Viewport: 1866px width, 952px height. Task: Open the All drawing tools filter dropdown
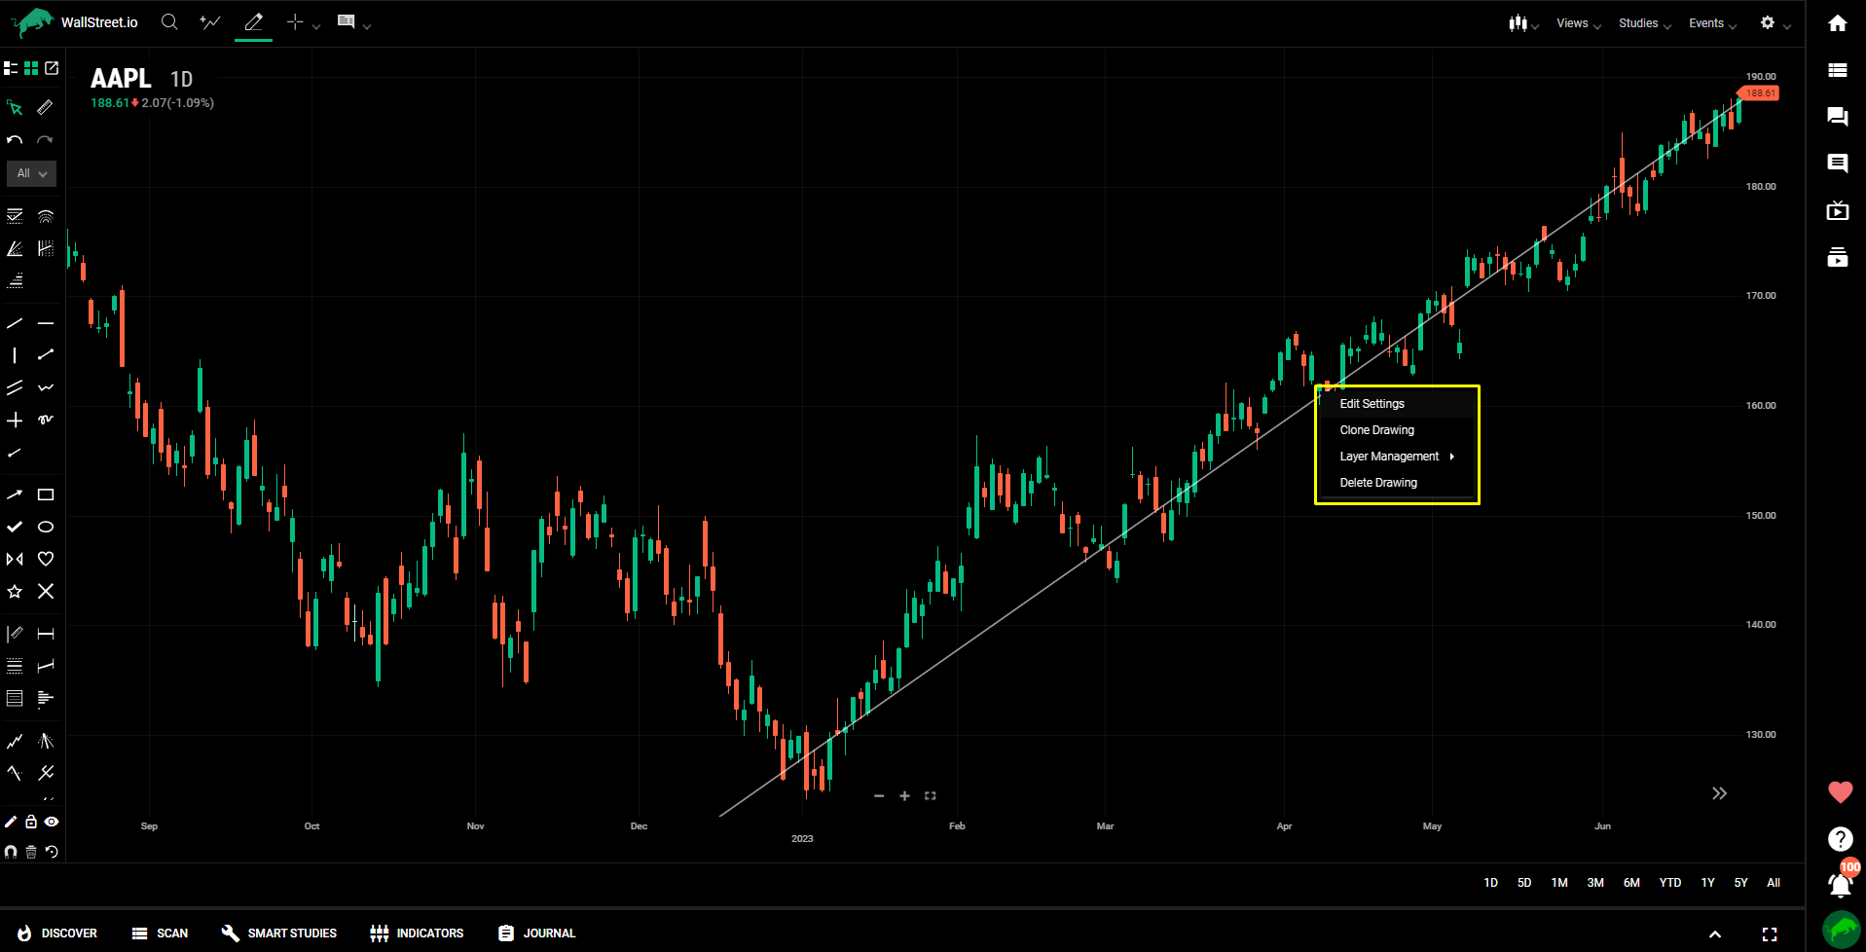tap(31, 173)
